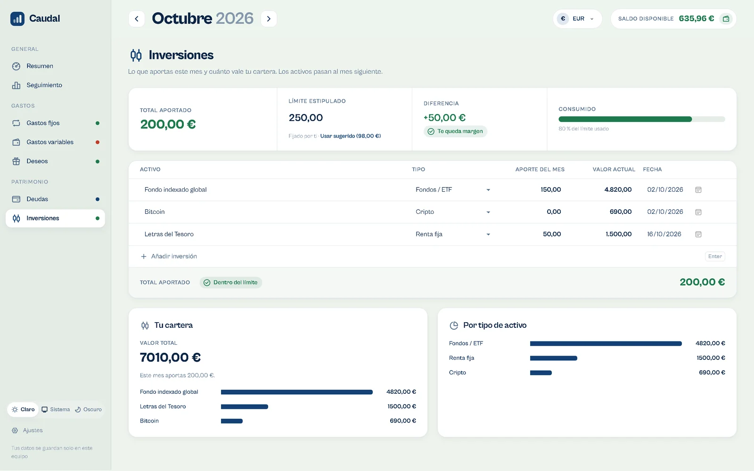Click the Consumido progress bar
This screenshot has height=471, width=754.
click(x=642, y=119)
